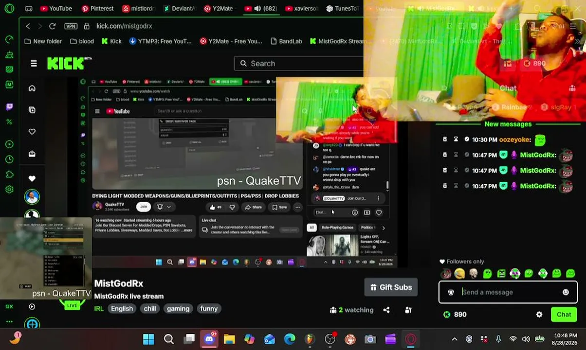The image size is (586, 350).
Task: Open GX Control speedometer in sidebar
Action: (x=9, y=39)
